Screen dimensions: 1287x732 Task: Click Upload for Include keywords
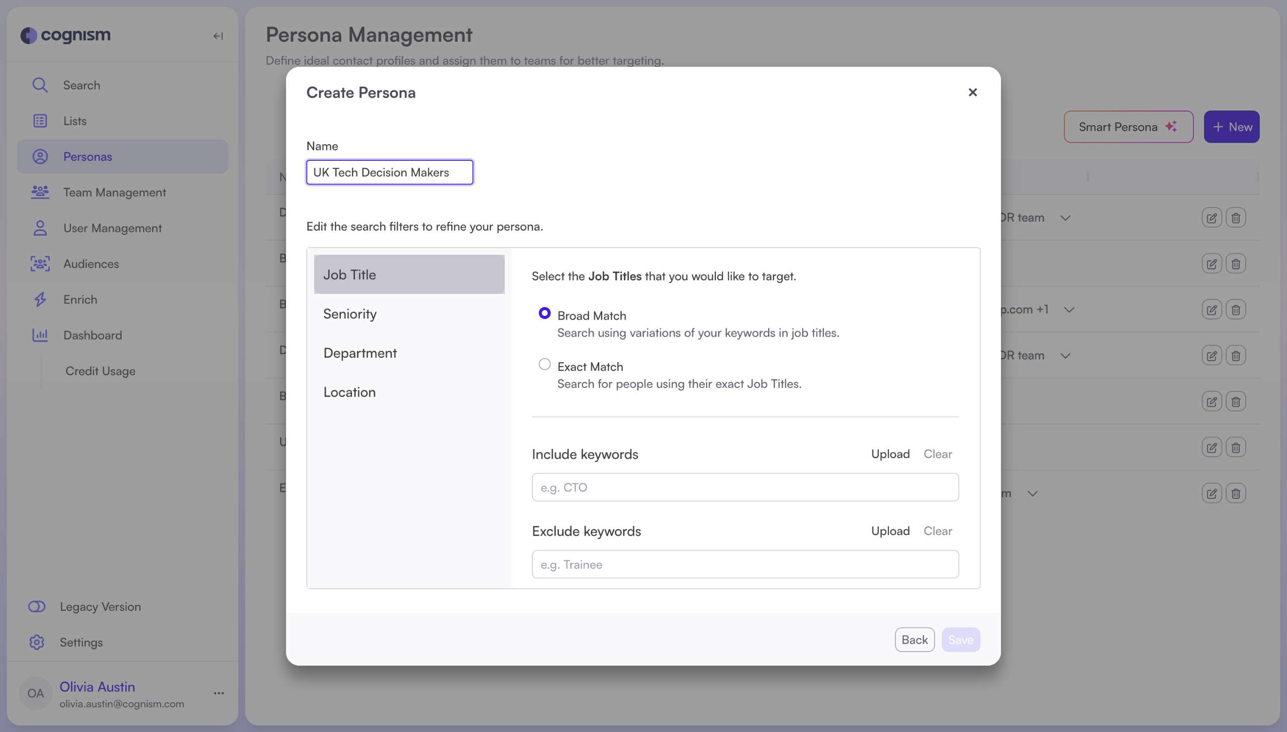890,454
